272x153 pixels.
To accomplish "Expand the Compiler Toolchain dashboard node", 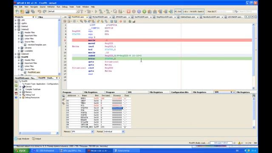I will tap(20, 89).
